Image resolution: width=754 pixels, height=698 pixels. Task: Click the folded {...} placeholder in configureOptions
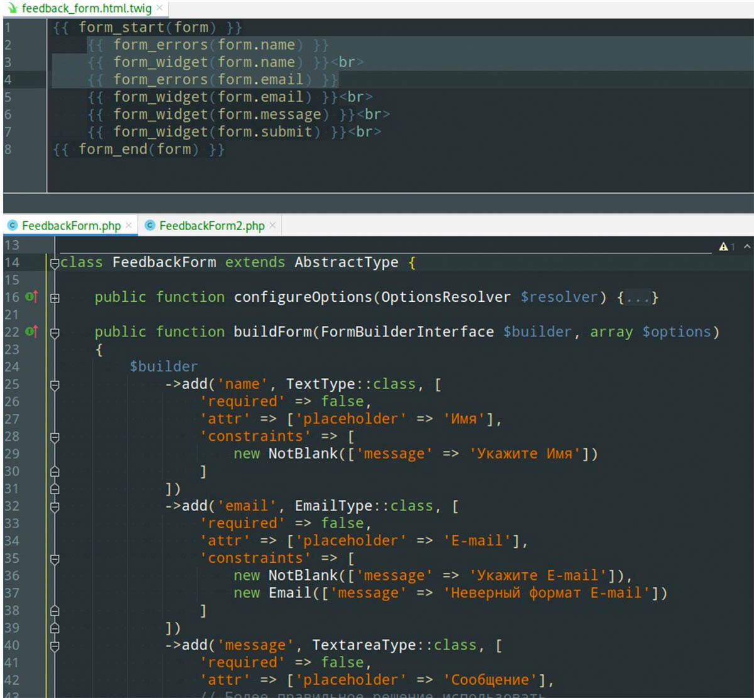click(x=637, y=297)
